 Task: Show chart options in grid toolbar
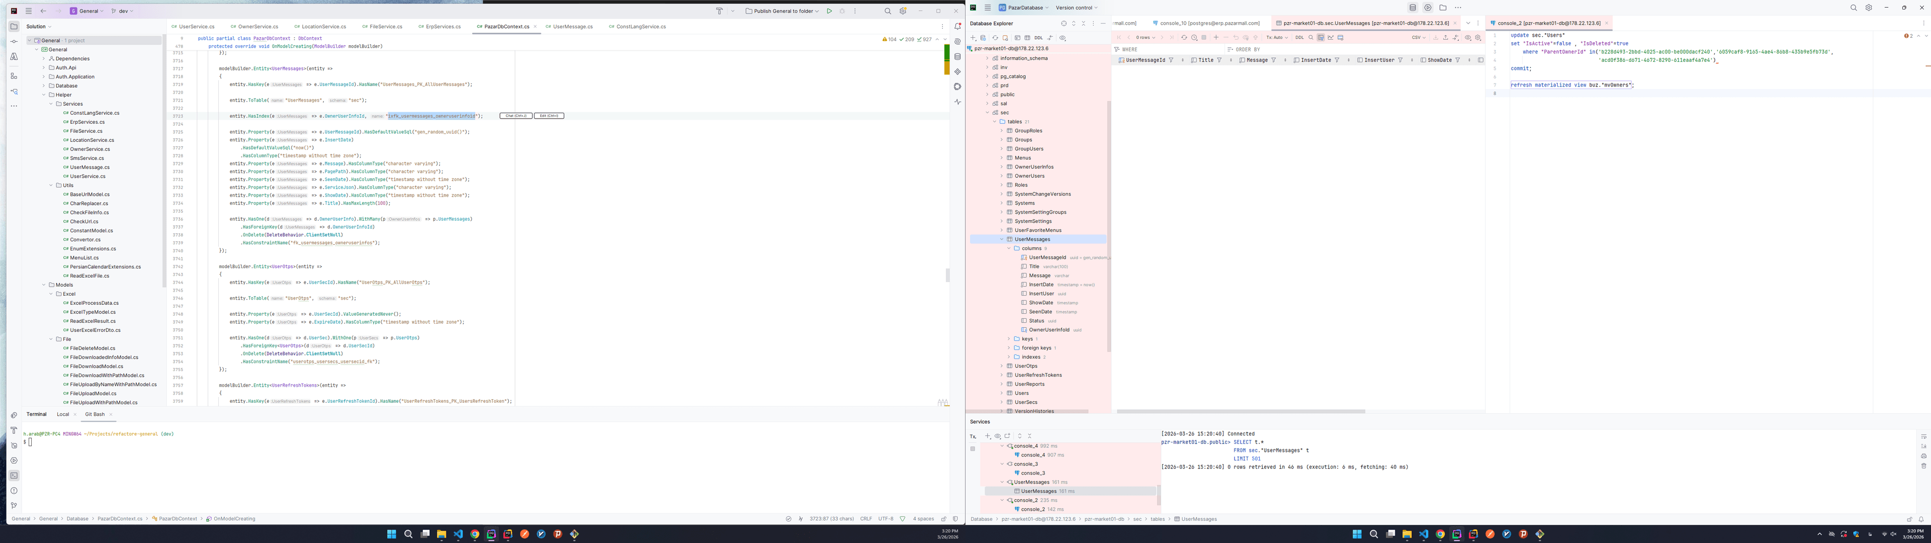pos(1331,38)
